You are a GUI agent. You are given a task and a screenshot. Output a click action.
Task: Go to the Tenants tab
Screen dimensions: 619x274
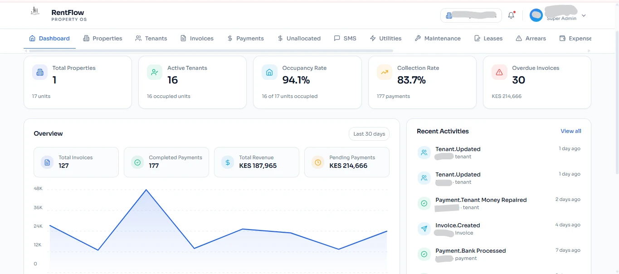[x=151, y=39]
